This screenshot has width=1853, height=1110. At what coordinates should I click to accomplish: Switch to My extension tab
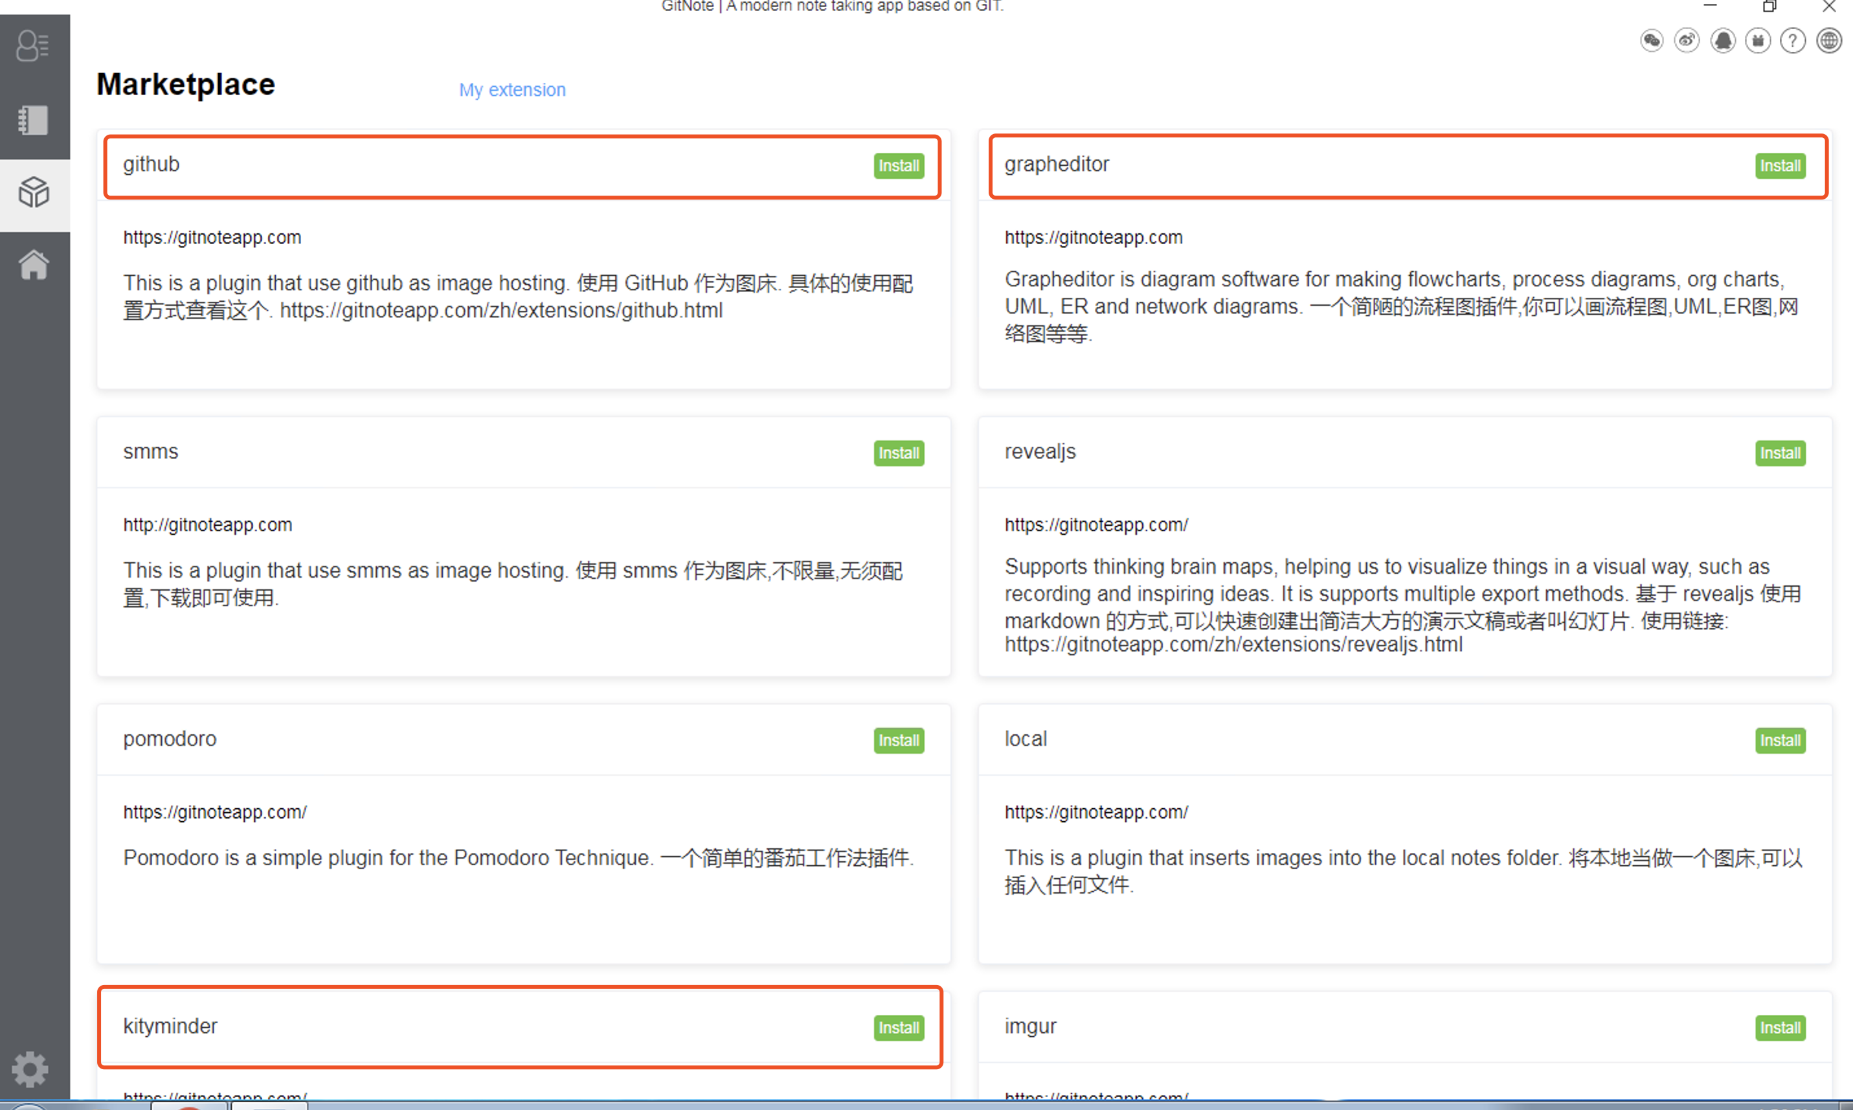[x=512, y=90]
